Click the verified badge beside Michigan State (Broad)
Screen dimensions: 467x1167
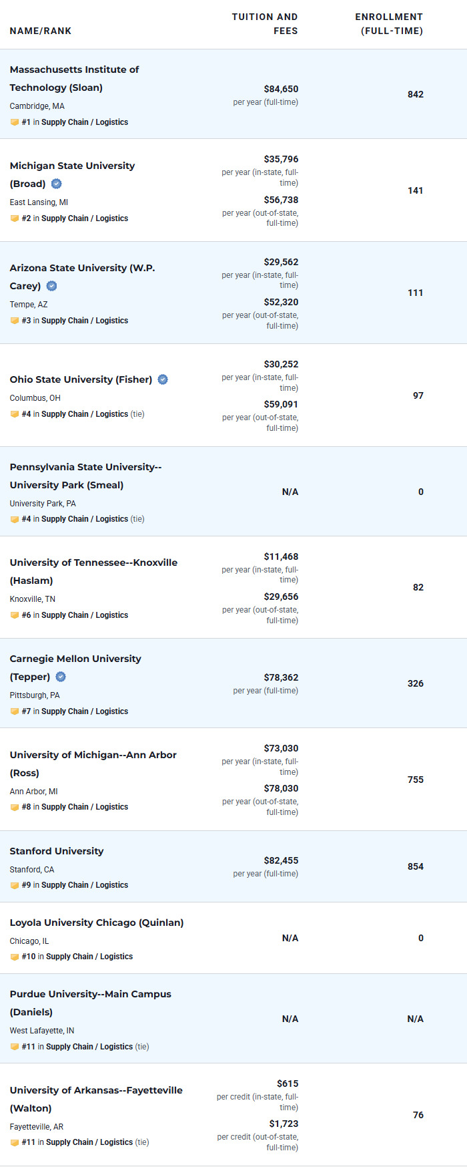[57, 184]
